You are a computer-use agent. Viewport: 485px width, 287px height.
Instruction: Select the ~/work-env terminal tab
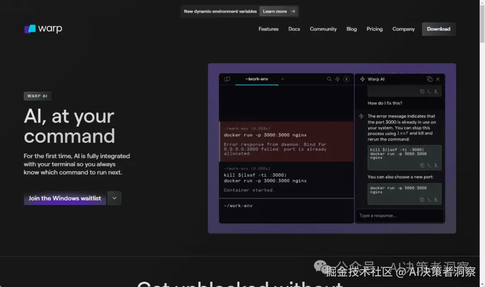pos(257,79)
